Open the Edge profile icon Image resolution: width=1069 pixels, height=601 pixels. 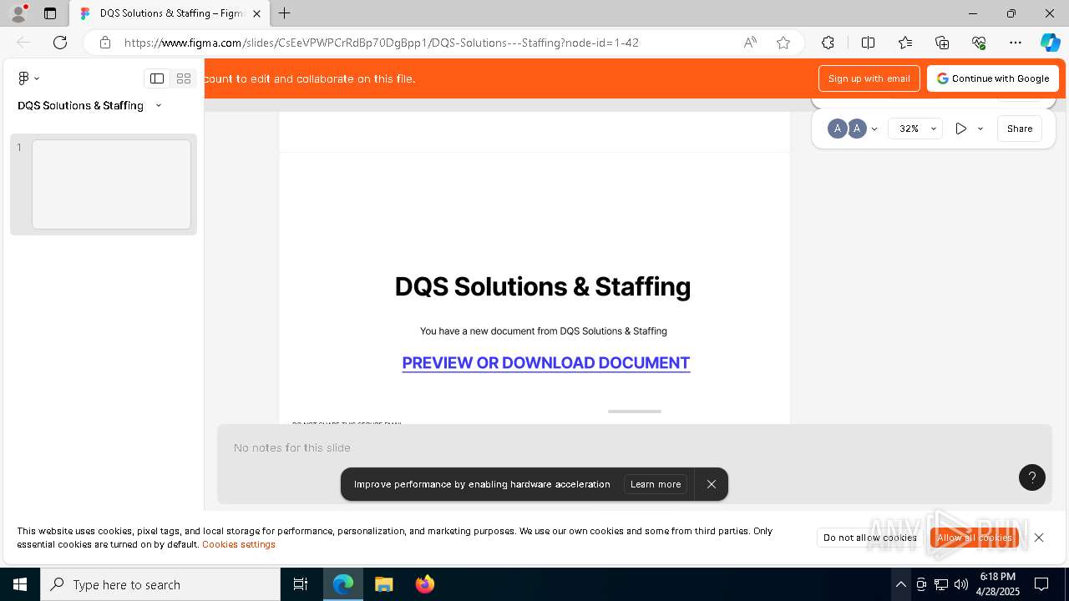[18, 13]
